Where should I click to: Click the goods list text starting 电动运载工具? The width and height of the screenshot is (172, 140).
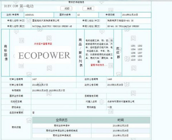click(99, 51)
